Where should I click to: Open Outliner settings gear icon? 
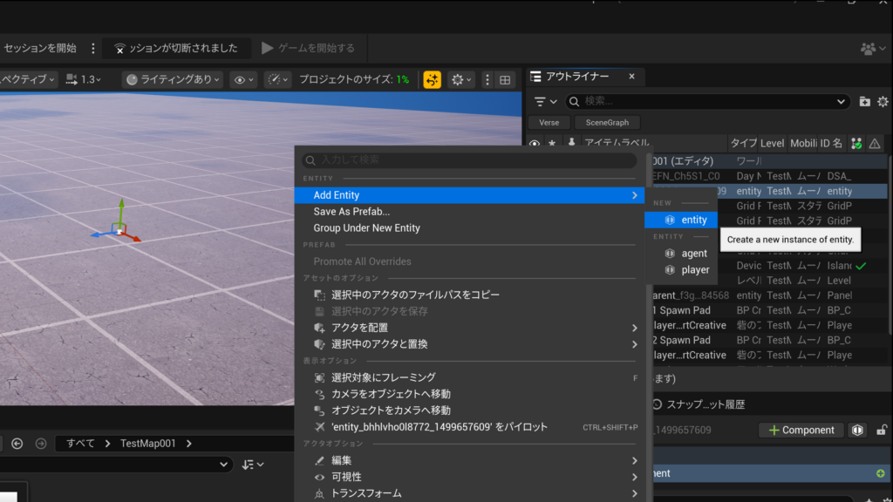[x=883, y=102]
